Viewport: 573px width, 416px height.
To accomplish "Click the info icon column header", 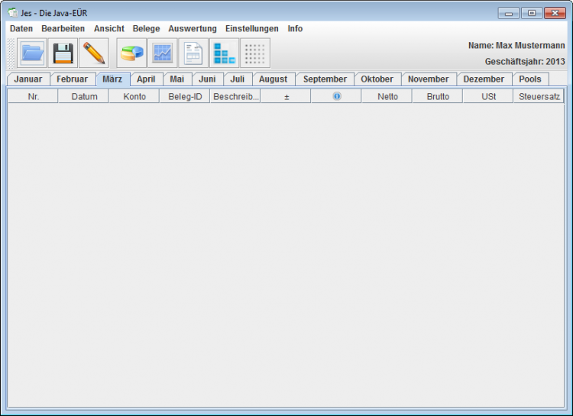I will tap(336, 97).
